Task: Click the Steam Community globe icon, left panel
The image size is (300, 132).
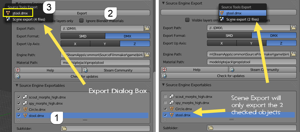Action: 85,70
